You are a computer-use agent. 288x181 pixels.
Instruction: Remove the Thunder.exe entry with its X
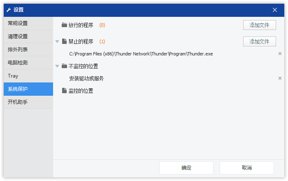[x=280, y=53]
